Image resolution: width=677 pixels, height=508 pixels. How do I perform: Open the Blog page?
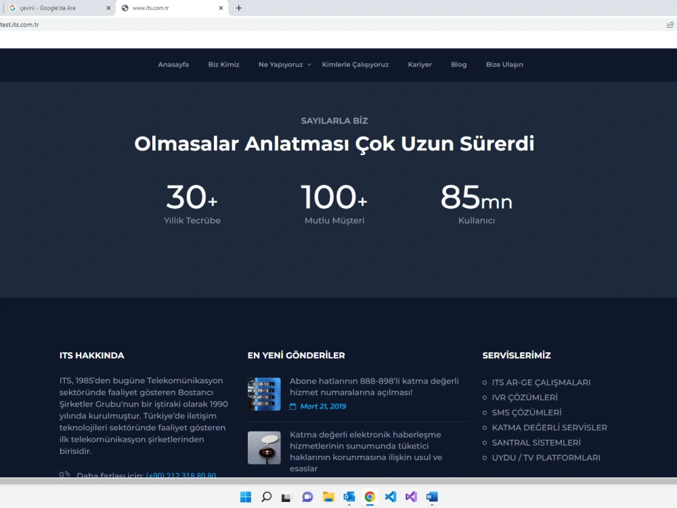(459, 64)
